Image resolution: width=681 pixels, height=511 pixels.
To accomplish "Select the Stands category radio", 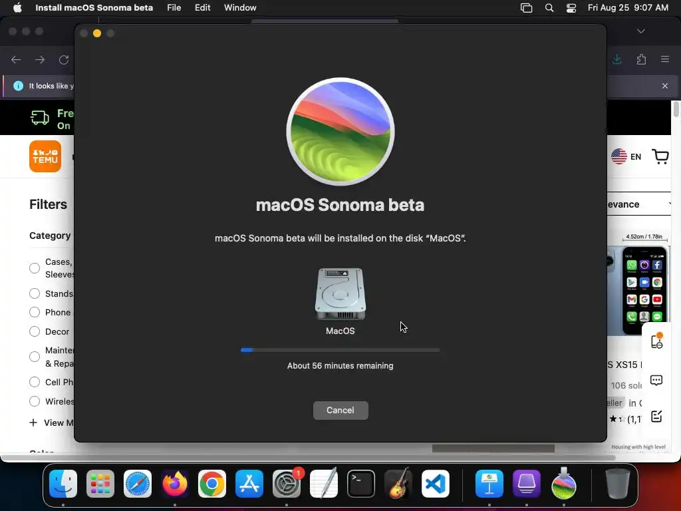I will [x=35, y=293].
